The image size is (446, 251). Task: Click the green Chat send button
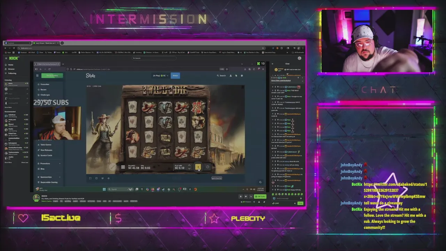pyautogui.click(x=300, y=203)
